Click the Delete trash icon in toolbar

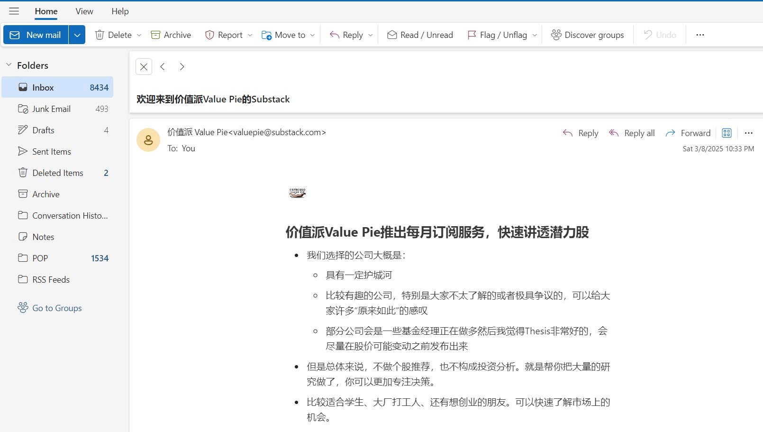click(x=100, y=35)
